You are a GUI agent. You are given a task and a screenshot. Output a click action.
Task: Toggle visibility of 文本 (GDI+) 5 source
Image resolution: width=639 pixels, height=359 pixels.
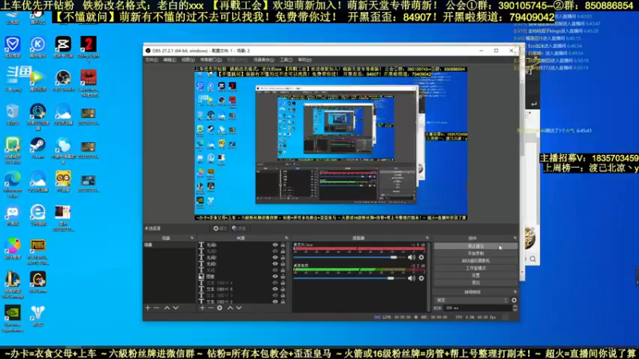pos(275,289)
